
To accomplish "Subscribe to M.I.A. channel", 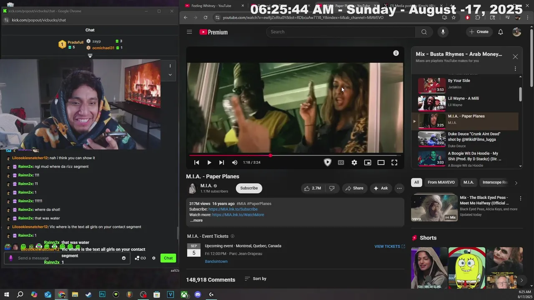I will tap(249, 188).
